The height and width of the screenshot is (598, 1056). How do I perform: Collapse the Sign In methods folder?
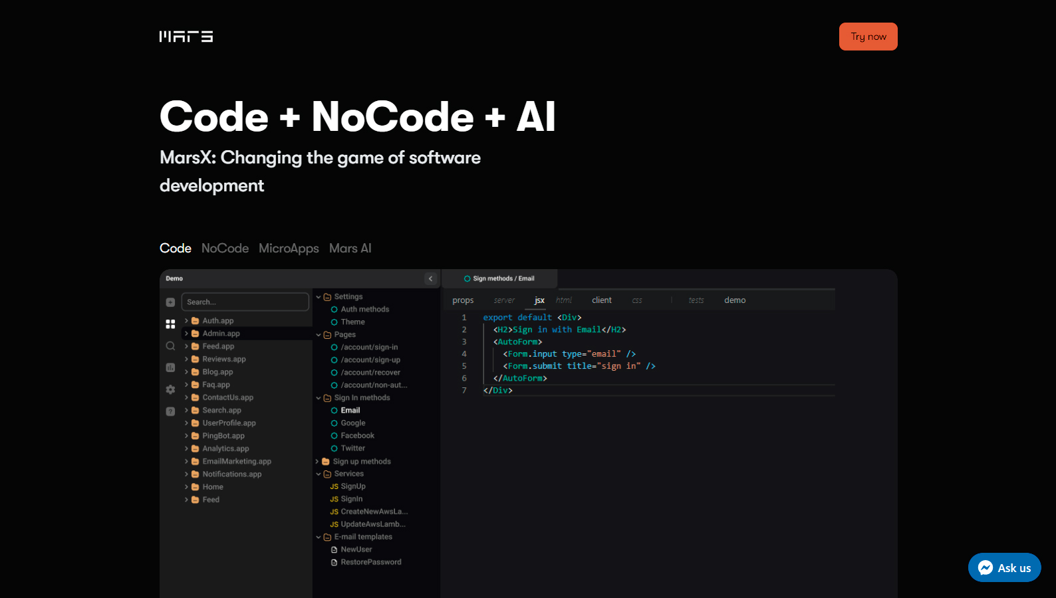(319, 398)
